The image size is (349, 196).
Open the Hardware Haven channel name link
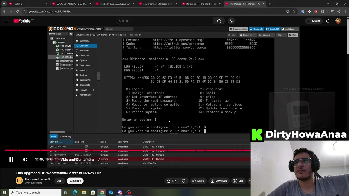pos(36,179)
